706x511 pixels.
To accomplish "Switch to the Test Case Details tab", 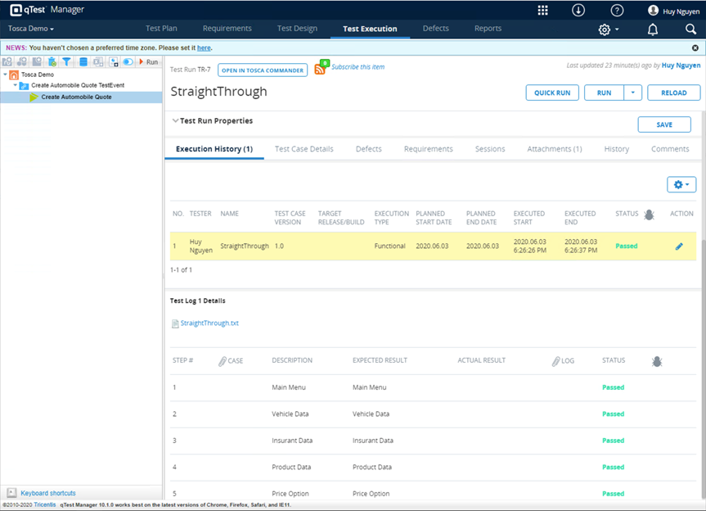I will point(304,149).
